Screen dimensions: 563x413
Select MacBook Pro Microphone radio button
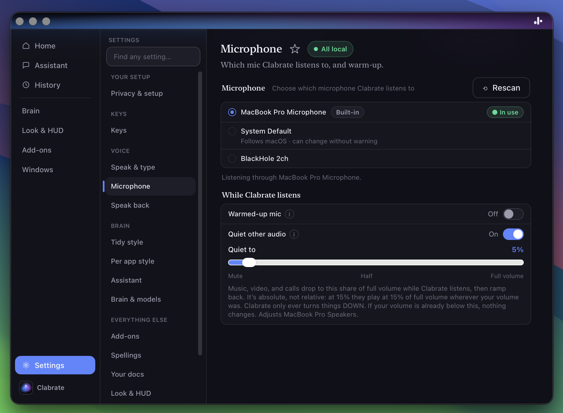click(232, 112)
